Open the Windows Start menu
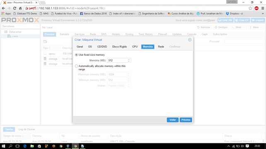266x149 pixels. point(3,146)
